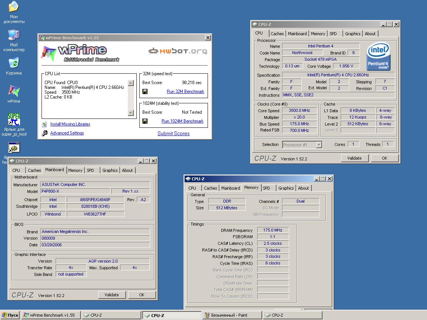The width and height of the screenshot is (427, 320).
Task: Click the DRAM Frequency 175.0 MHz field
Action: click(272, 230)
